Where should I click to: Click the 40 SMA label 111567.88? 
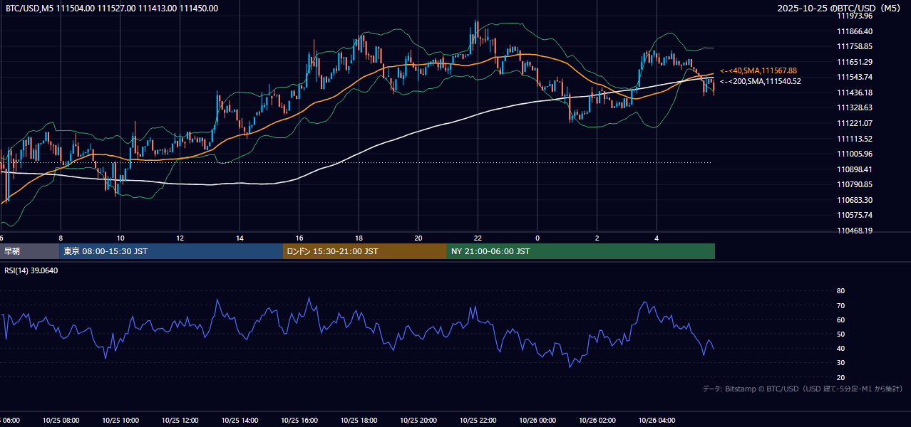click(x=758, y=71)
